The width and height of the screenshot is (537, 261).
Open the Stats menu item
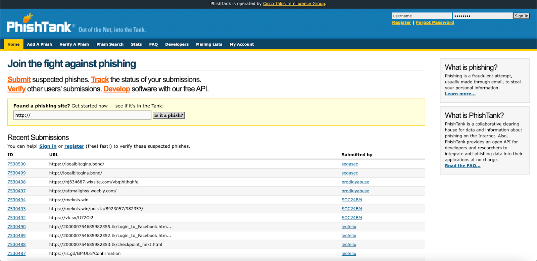(x=136, y=44)
